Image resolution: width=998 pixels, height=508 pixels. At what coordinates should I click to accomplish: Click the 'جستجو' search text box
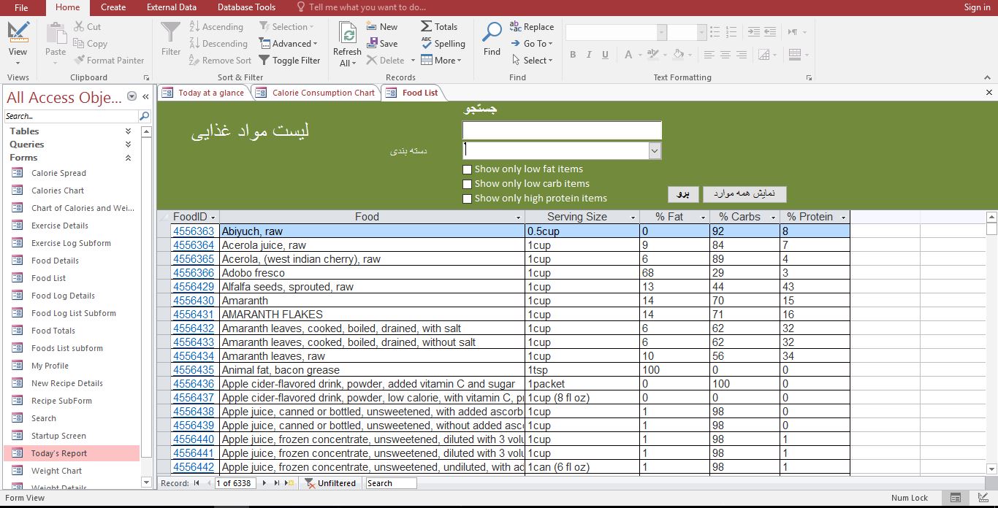click(x=562, y=131)
